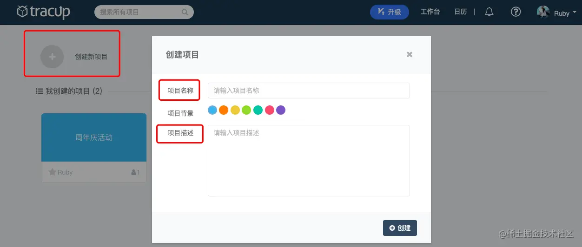Screen dimensions: 582x247
Task: Select the lime green background color
Action: (246, 110)
